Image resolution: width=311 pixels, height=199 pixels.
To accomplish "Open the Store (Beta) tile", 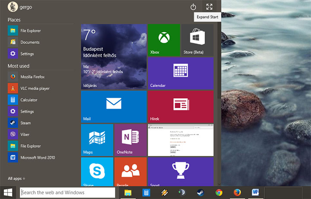I will (x=197, y=40).
